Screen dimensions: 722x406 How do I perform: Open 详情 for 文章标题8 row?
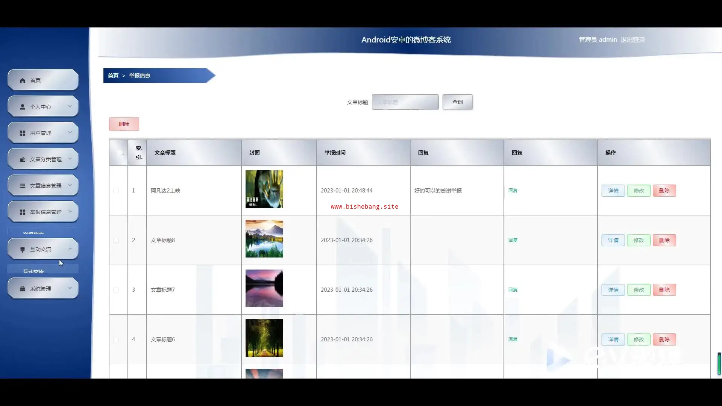click(x=613, y=240)
